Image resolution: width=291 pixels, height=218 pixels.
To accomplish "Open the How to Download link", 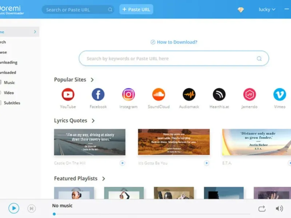I will [x=174, y=42].
